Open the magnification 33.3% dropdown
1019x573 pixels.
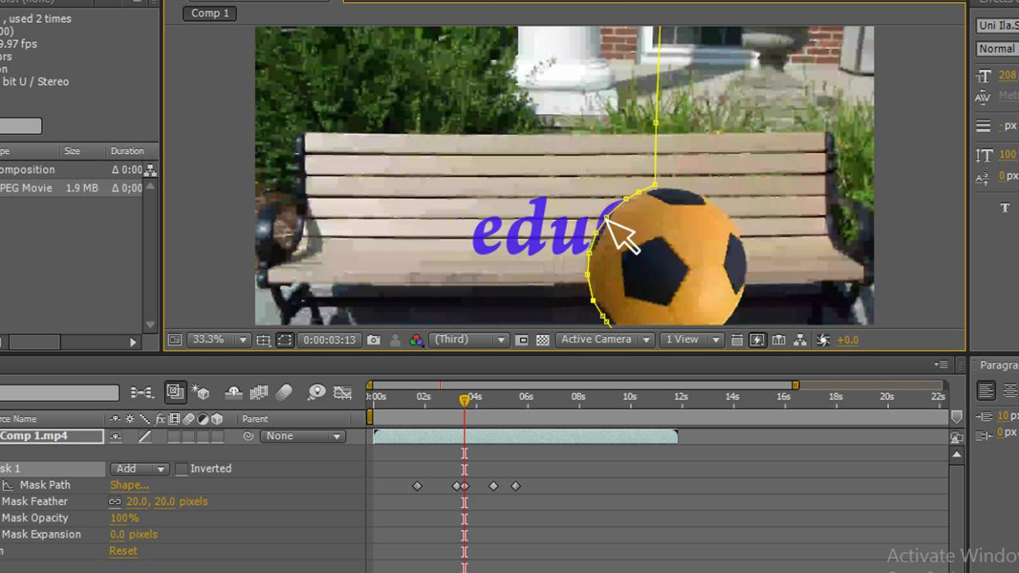point(219,340)
